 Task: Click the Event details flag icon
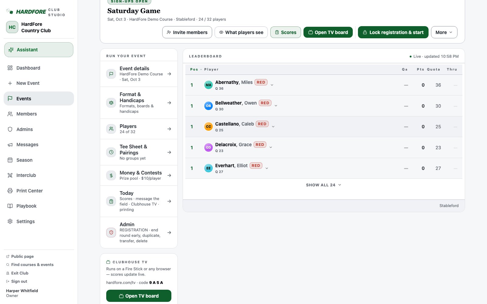[x=111, y=74]
